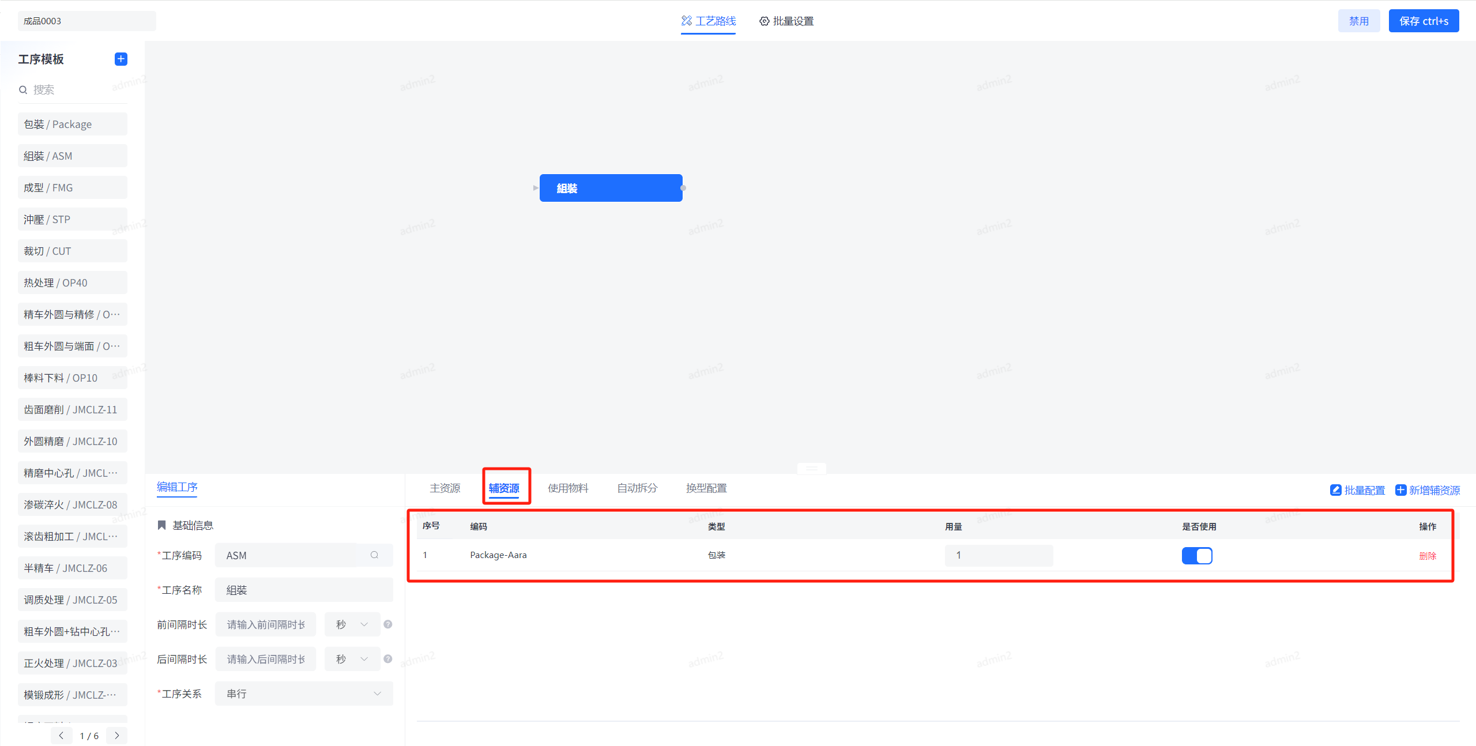This screenshot has width=1476, height=746.
Task: Switch to the 主资源 tab
Action: 445,488
